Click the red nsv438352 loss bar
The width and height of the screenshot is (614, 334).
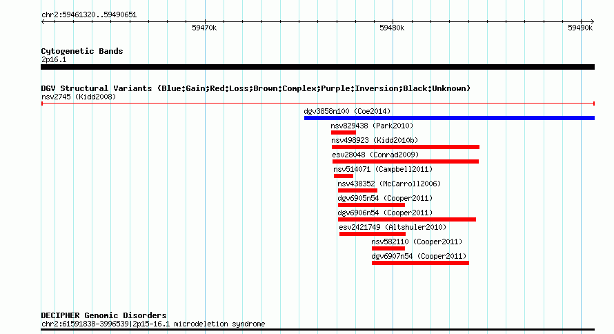click(357, 190)
